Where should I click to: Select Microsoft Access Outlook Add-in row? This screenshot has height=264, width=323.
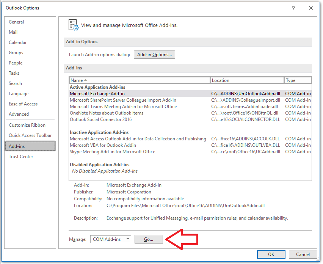coord(190,139)
